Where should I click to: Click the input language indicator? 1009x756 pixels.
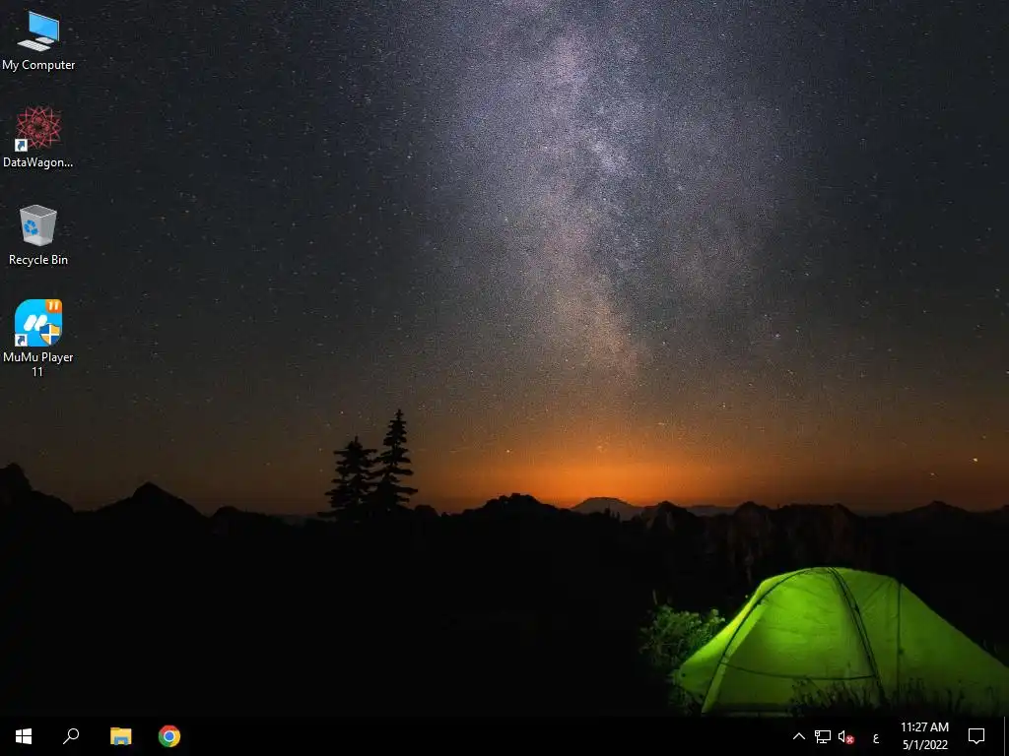876,737
